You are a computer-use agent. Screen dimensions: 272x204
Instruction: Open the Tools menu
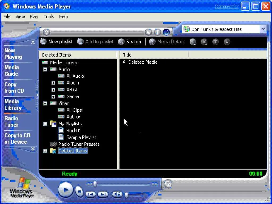click(49, 17)
